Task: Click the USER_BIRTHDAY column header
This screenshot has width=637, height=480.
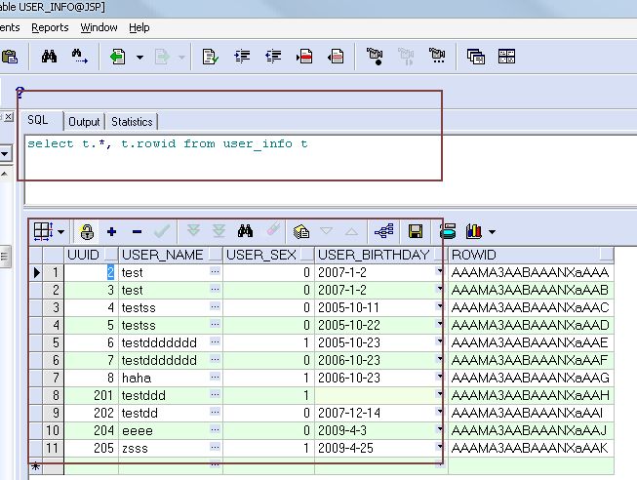Action: tap(381, 255)
